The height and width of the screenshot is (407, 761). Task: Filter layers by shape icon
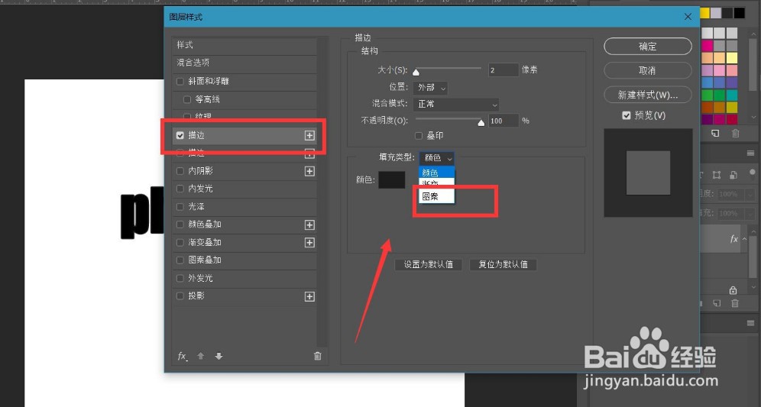coord(717,175)
